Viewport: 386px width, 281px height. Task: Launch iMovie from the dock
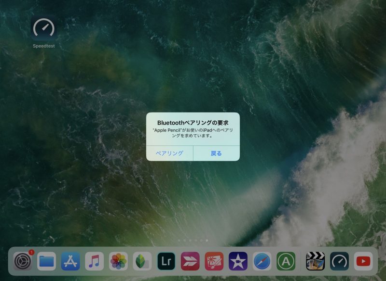point(238,261)
